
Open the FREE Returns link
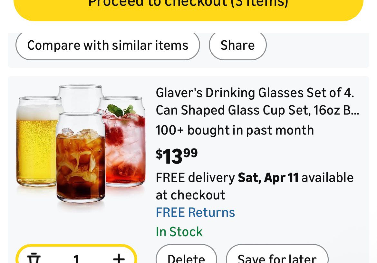pyautogui.click(x=195, y=213)
